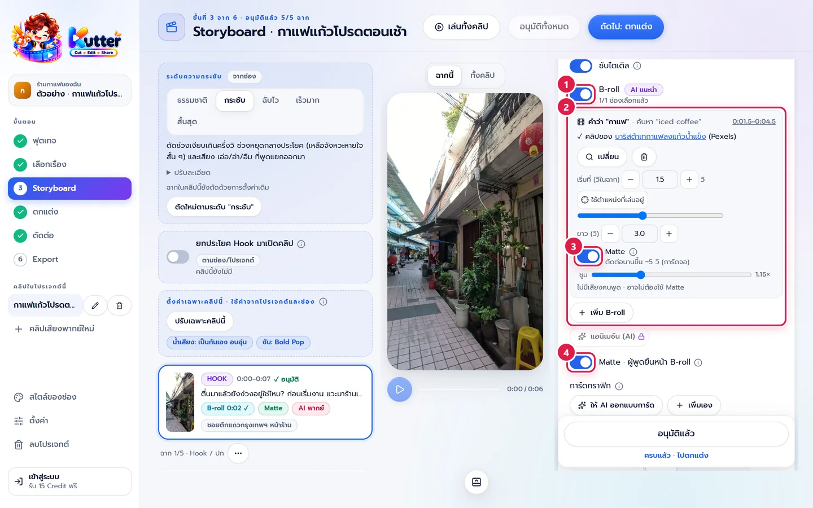Toggle ซับไตเติล switch
Viewport: 813px width, 508px height.
click(x=581, y=66)
